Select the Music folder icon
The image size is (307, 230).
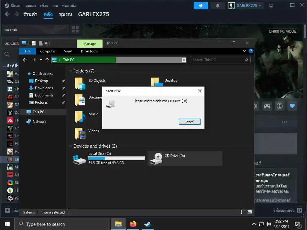[x=80, y=117]
